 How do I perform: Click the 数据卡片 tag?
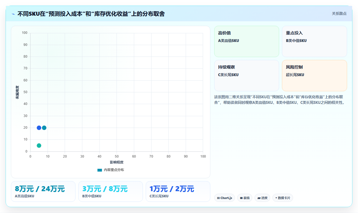tap(283, 198)
